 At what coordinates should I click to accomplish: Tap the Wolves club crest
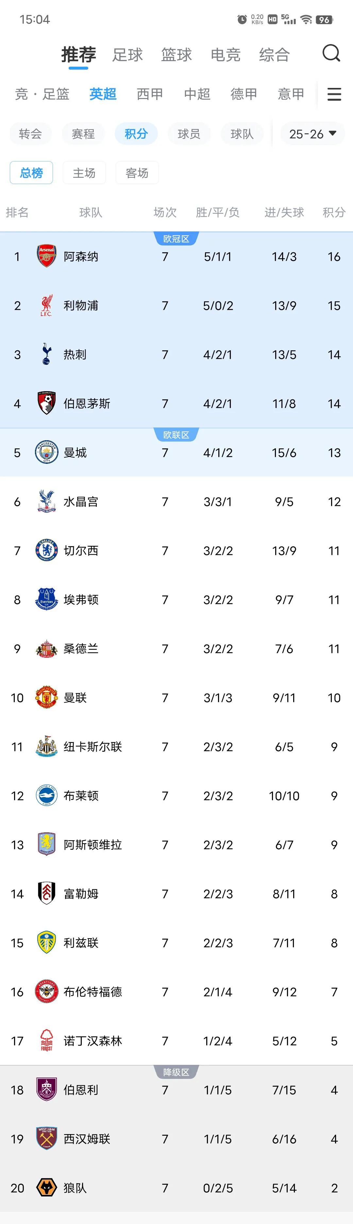[46, 1188]
